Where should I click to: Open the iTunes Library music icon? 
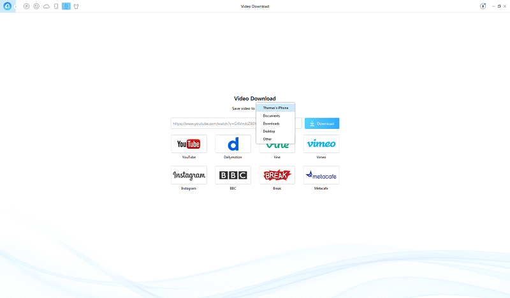26,6
